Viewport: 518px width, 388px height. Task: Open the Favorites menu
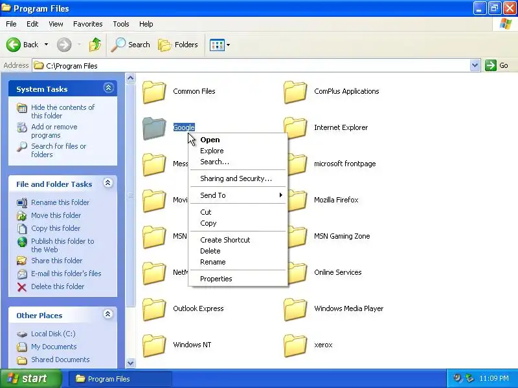coord(88,24)
